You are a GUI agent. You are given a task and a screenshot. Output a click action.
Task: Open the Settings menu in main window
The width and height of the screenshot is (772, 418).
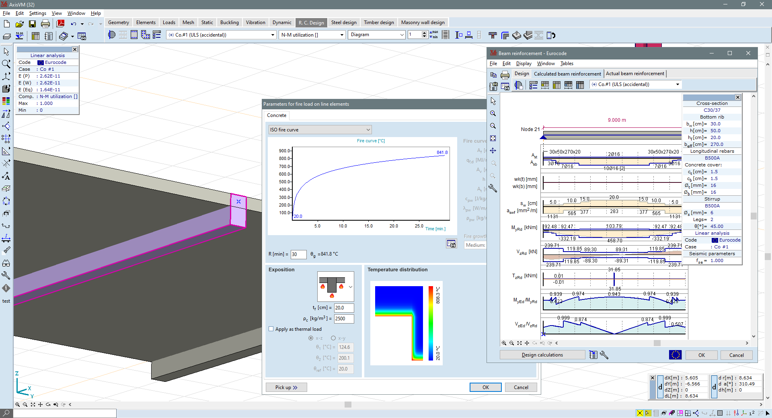37,13
